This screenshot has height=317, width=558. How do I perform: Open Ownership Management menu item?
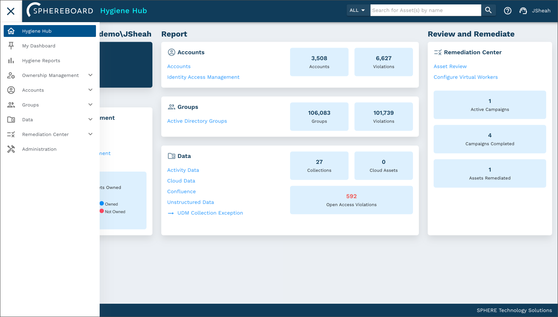coord(50,75)
